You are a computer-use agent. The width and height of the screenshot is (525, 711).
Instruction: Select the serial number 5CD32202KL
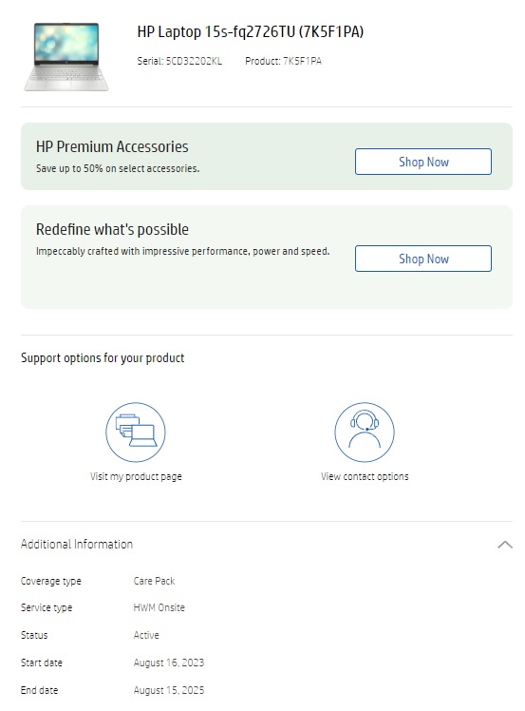(194, 61)
